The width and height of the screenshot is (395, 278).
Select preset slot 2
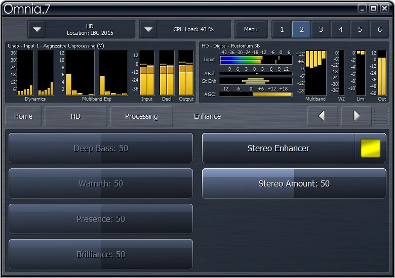pos(301,29)
